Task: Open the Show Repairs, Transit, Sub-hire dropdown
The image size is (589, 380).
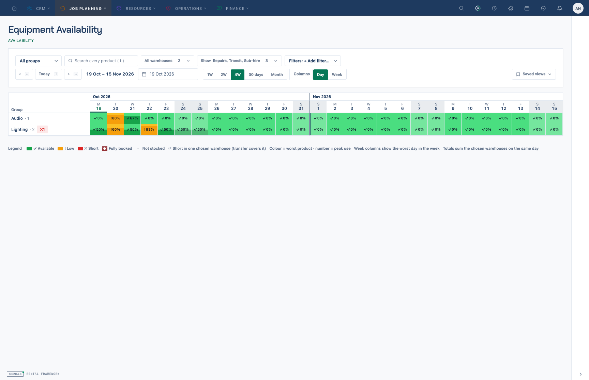Action: pyautogui.click(x=239, y=61)
